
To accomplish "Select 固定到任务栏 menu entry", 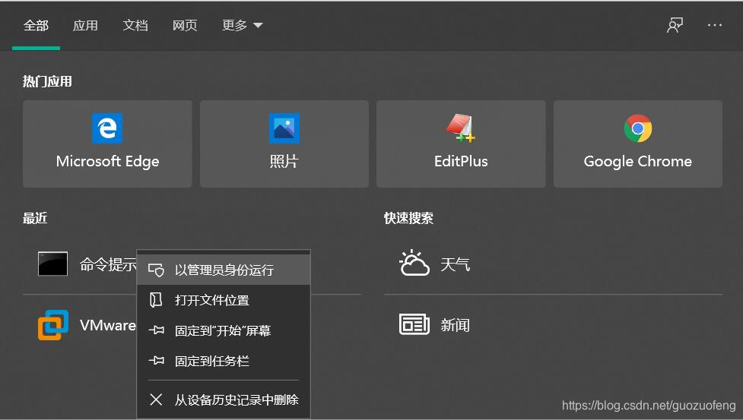I will click(224, 361).
